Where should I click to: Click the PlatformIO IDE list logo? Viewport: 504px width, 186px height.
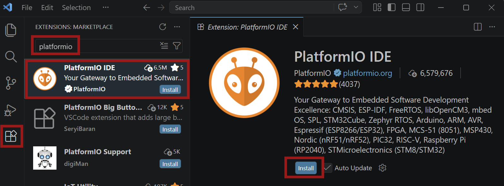pyautogui.click(x=45, y=79)
